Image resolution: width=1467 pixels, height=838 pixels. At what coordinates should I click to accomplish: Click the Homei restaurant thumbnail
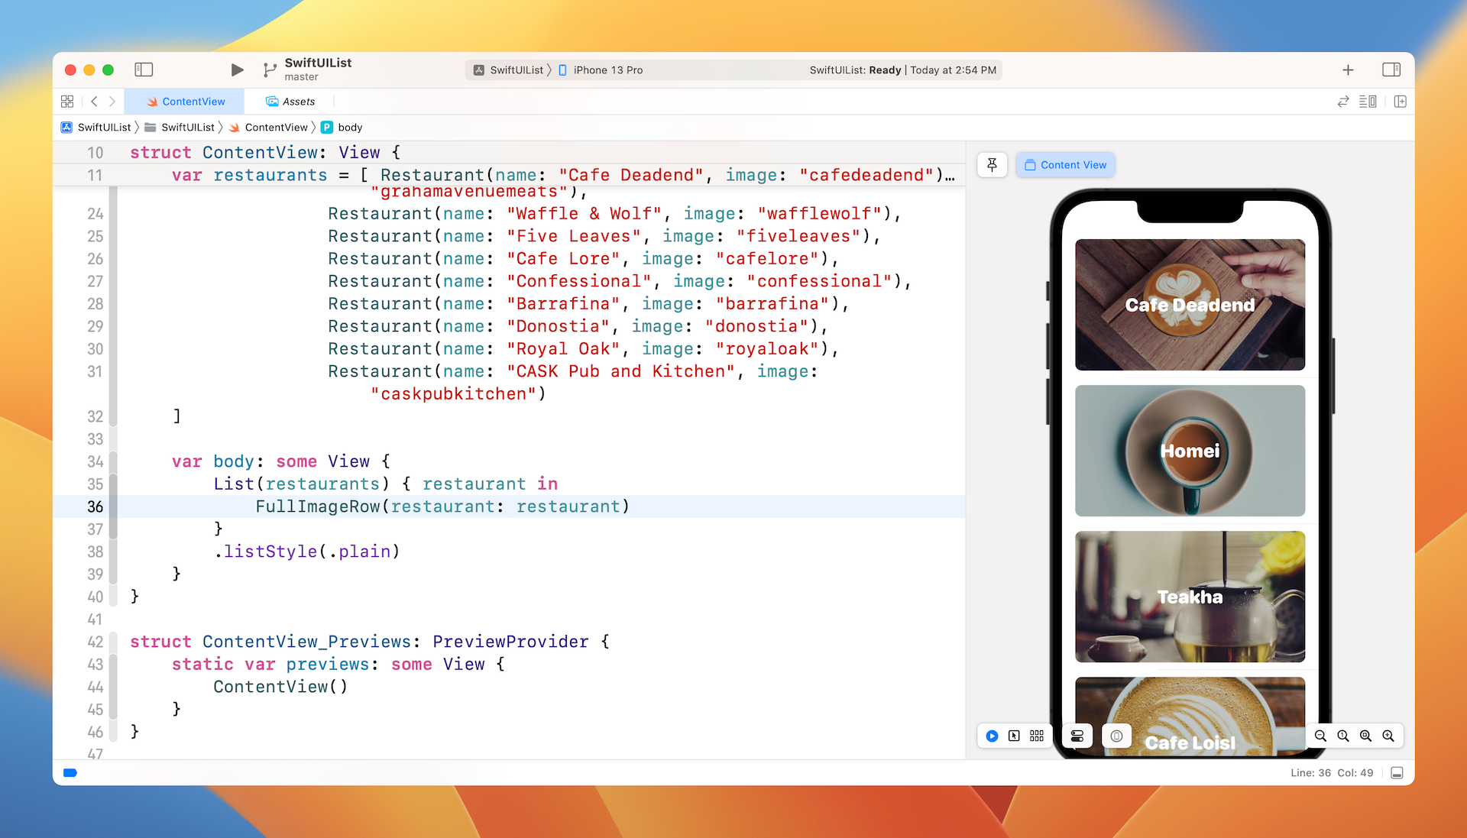(x=1190, y=451)
